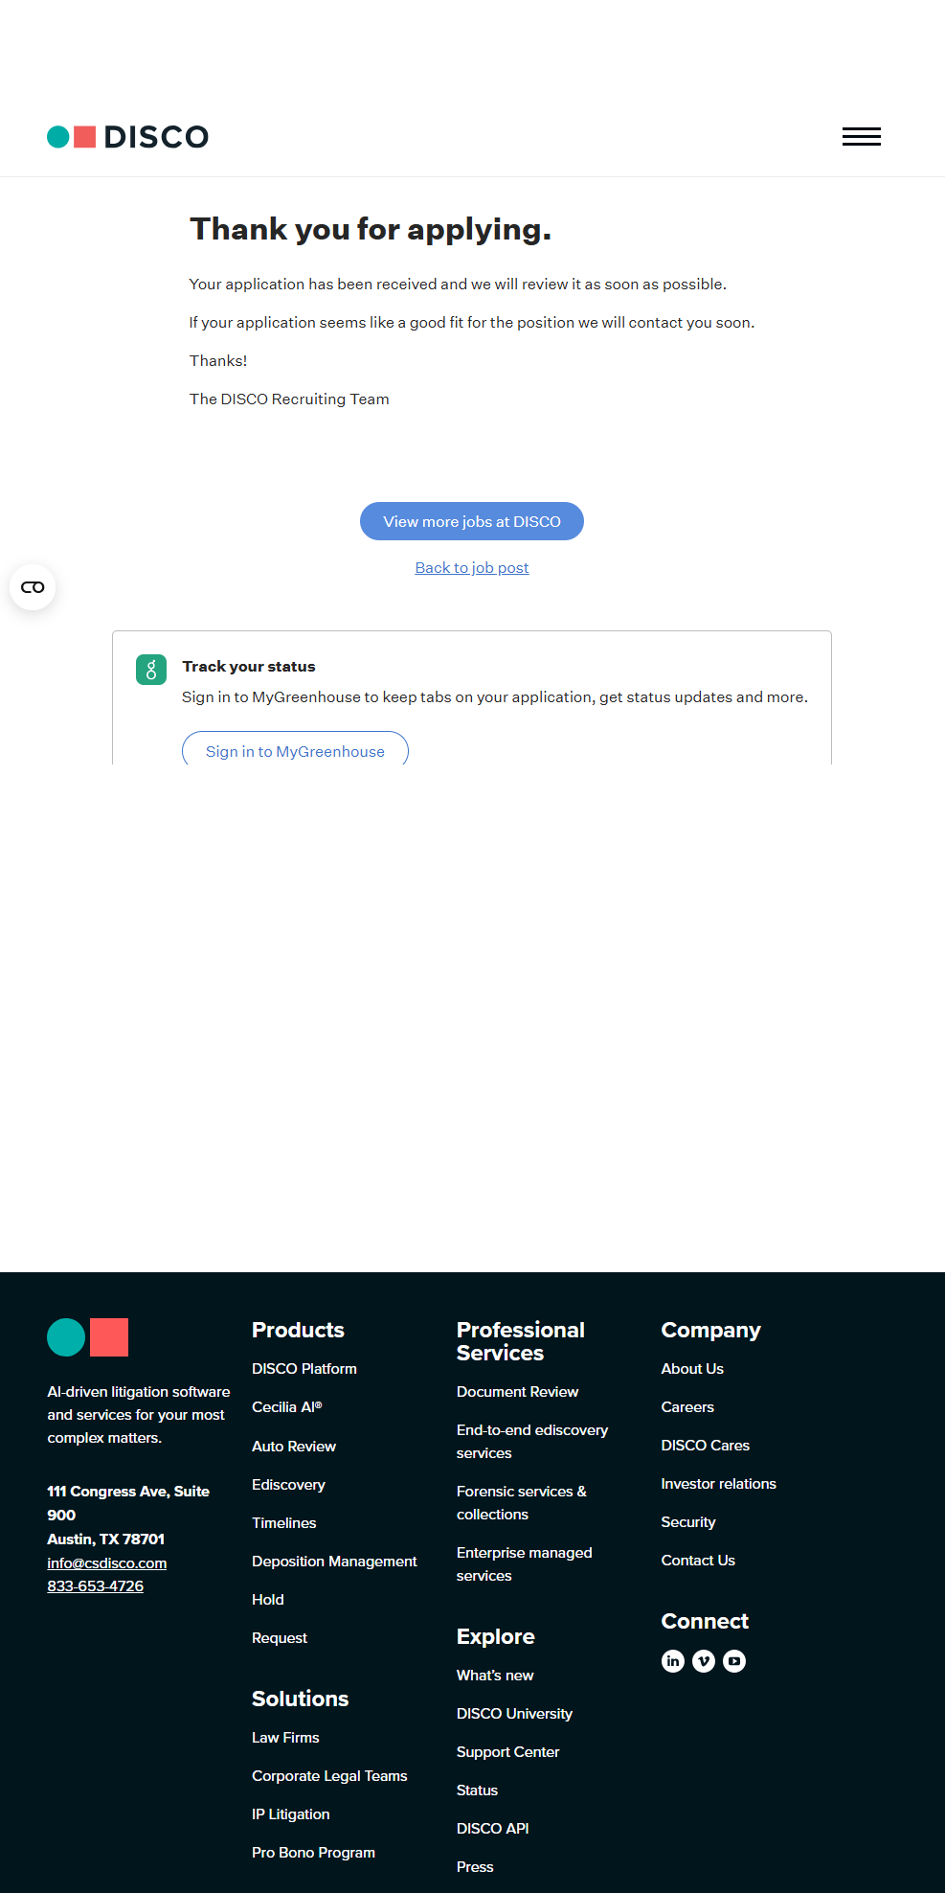The width and height of the screenshot is (945, 1893).
Task: Click View more jobs at DISCO
Action: point(472,521)
